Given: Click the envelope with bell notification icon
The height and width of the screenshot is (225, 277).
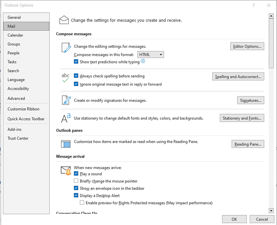Looking at the screenshot, I should coord(66,171).
